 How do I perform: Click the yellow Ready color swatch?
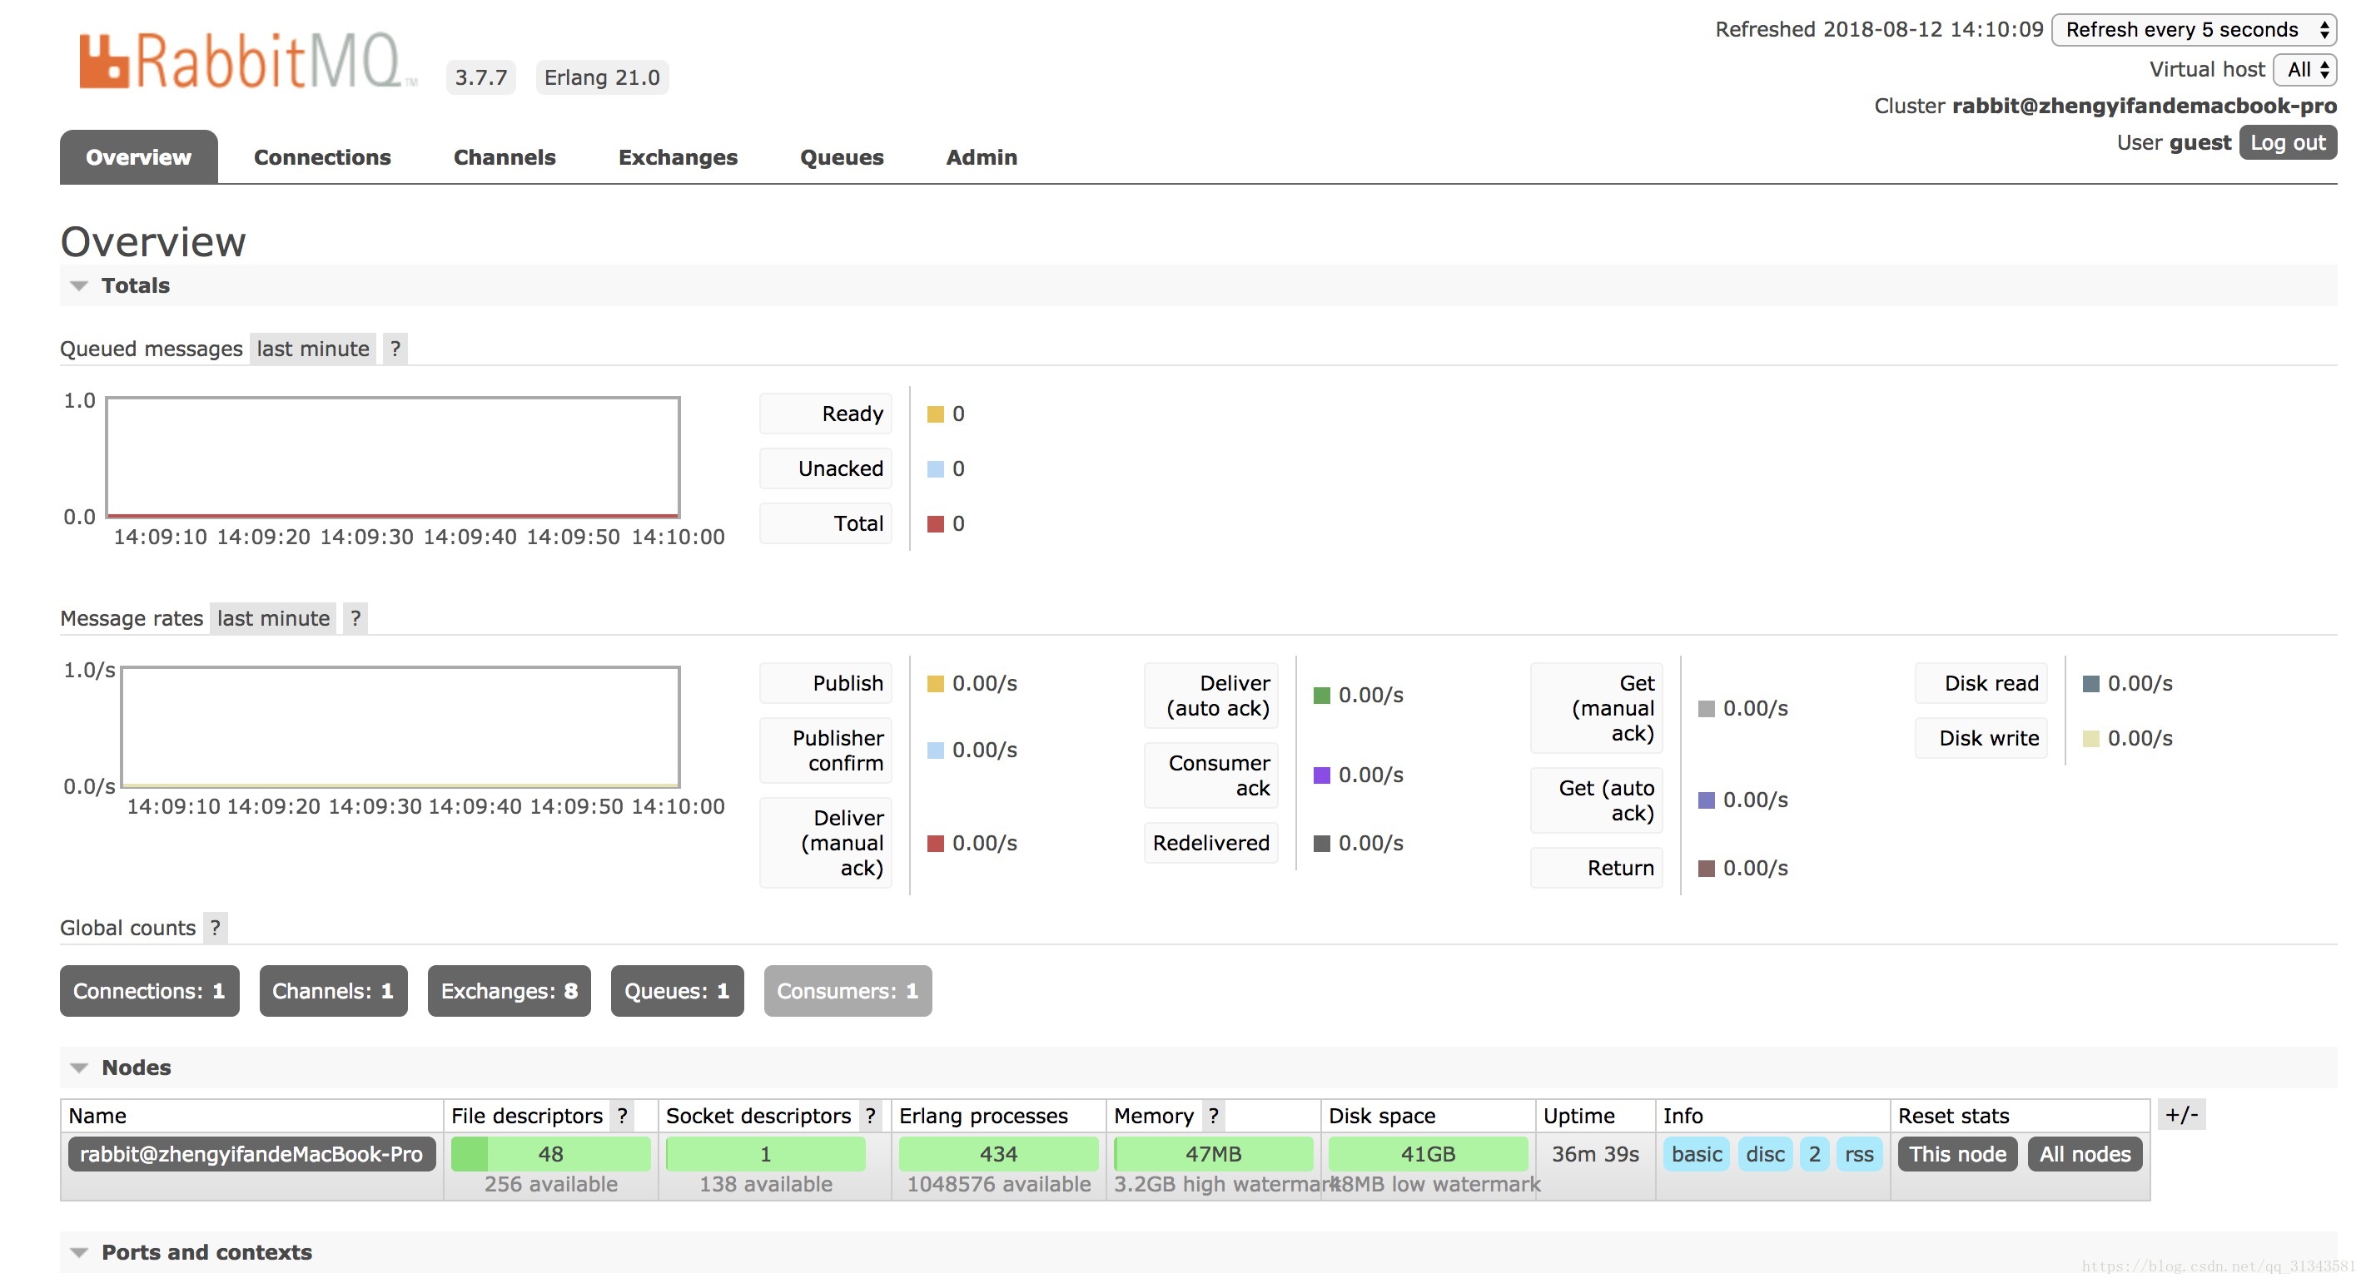point(935,414)
